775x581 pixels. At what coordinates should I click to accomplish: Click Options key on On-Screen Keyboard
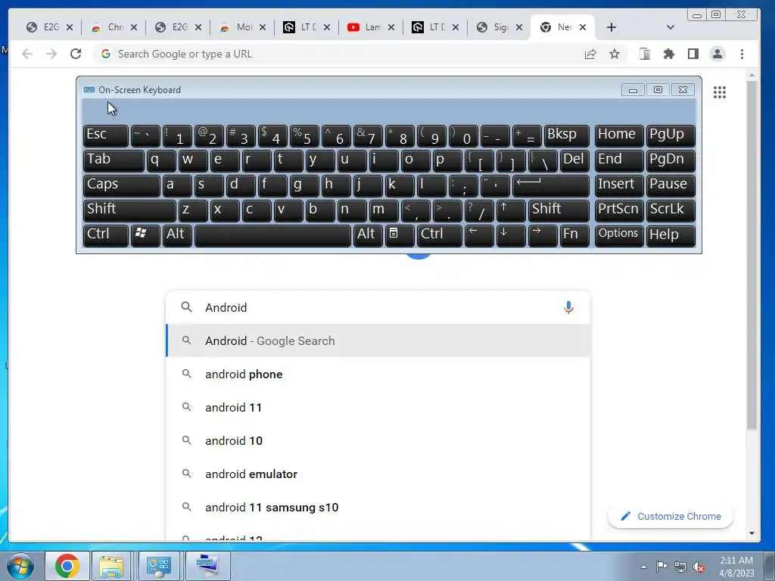(x=618, y=235)
